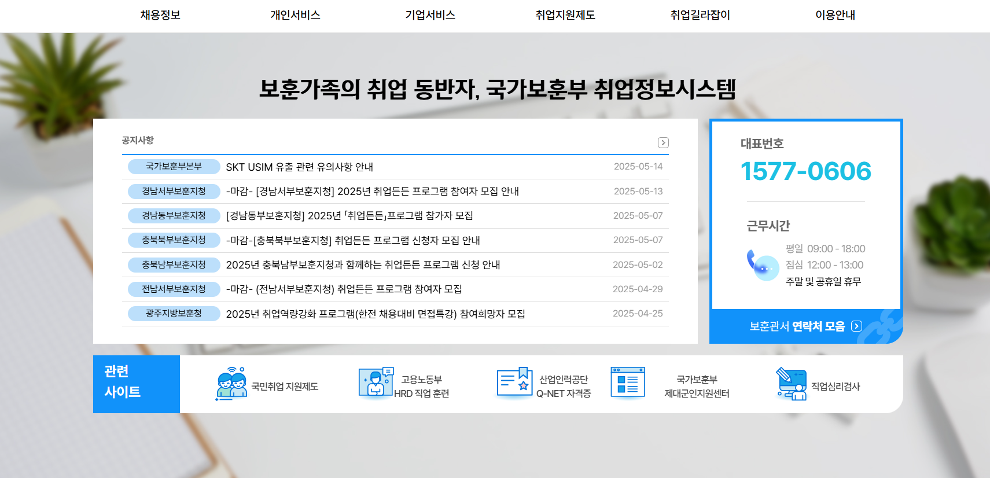Open the 고용노동부 HRD 직업 훈련 link text
990x478 pixels.
click(x=422, y=387)
